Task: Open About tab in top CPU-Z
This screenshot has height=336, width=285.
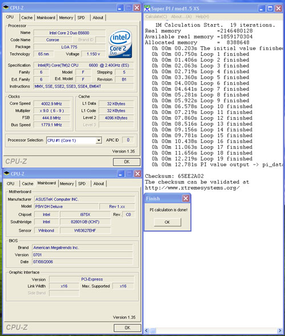Action: pos(98,18)
